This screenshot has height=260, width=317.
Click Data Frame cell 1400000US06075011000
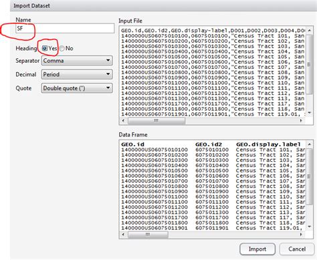click(154, 197)
